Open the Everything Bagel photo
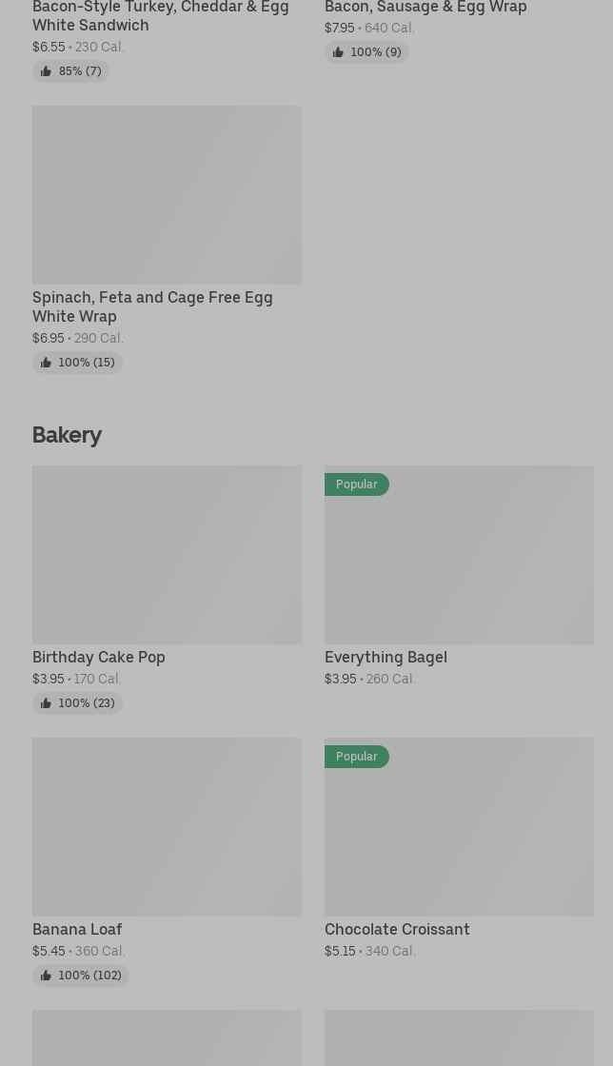This screenshot has height=1066, width=613. pos(460,555)
